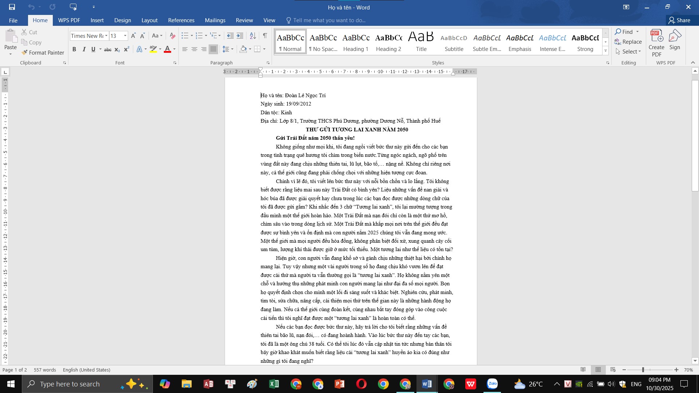This screenshot has height=393, width=699.
Task: Click the Format Painter brush
Action: point(43,52)
